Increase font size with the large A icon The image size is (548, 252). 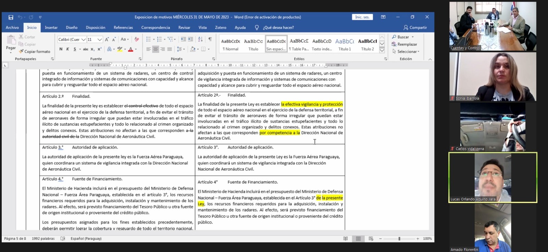coord(107,39)
